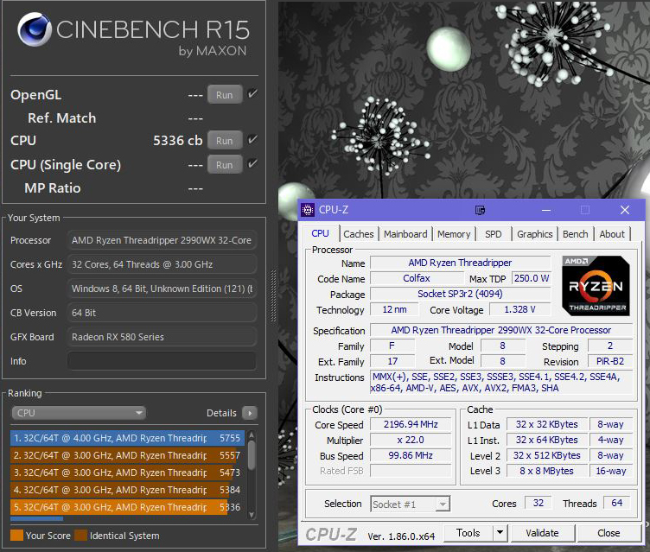Click the small tool icon in CPU-Z title bar center
The height and width of the screenshot is (552, 650).
pyautogui.click(x=481, y=210)
